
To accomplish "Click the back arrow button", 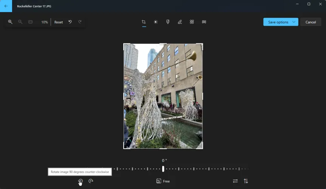I will coord(6,6).
